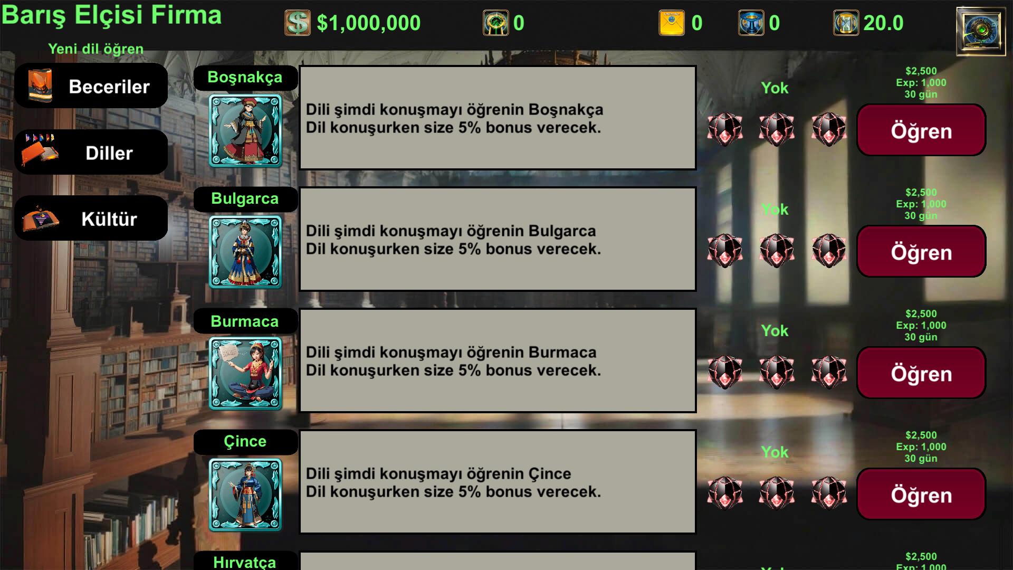Click the hourglass time icon
The image size is (1013, 570).
coord(846,23)
